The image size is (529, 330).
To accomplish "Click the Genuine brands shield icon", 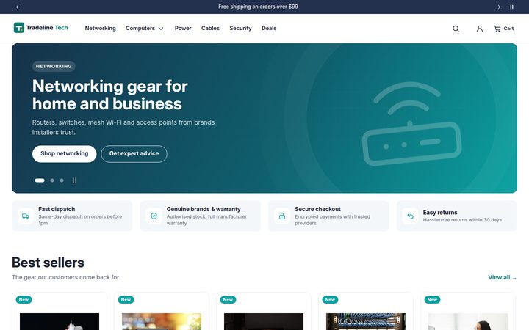I will pos(154,216).
